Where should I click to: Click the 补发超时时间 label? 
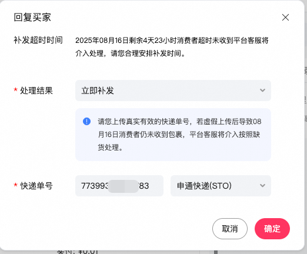pos(38,40)
